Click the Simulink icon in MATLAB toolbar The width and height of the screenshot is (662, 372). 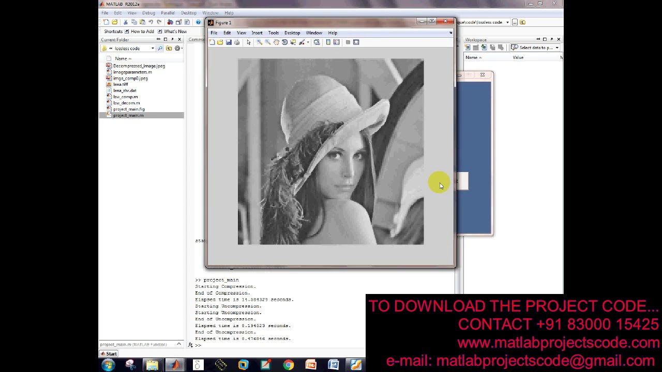(x=170, y=22)
